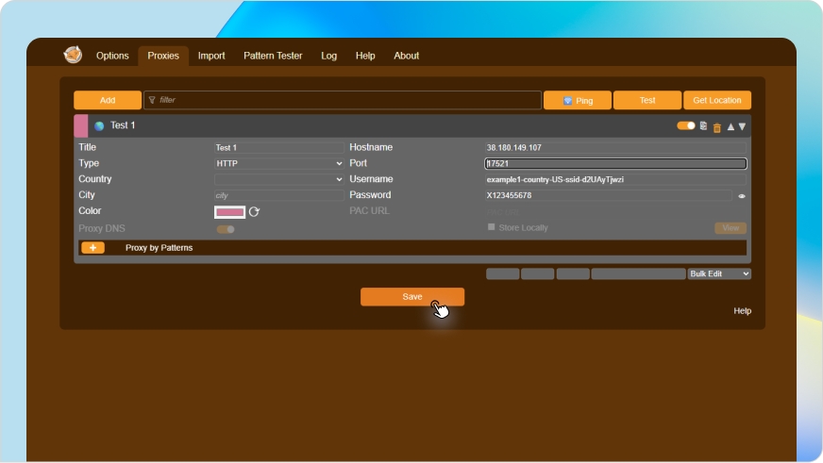Image resolution: width=823 pixels, height=463 pixels.
Task: Switch to the Pattern Tester tab
Action: tap(273, 56)
